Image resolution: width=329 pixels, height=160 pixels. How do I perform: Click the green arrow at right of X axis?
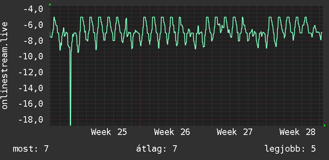click(325, 125)
